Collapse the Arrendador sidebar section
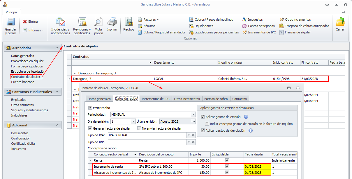The image size is (352, 179). pos(57,48)
